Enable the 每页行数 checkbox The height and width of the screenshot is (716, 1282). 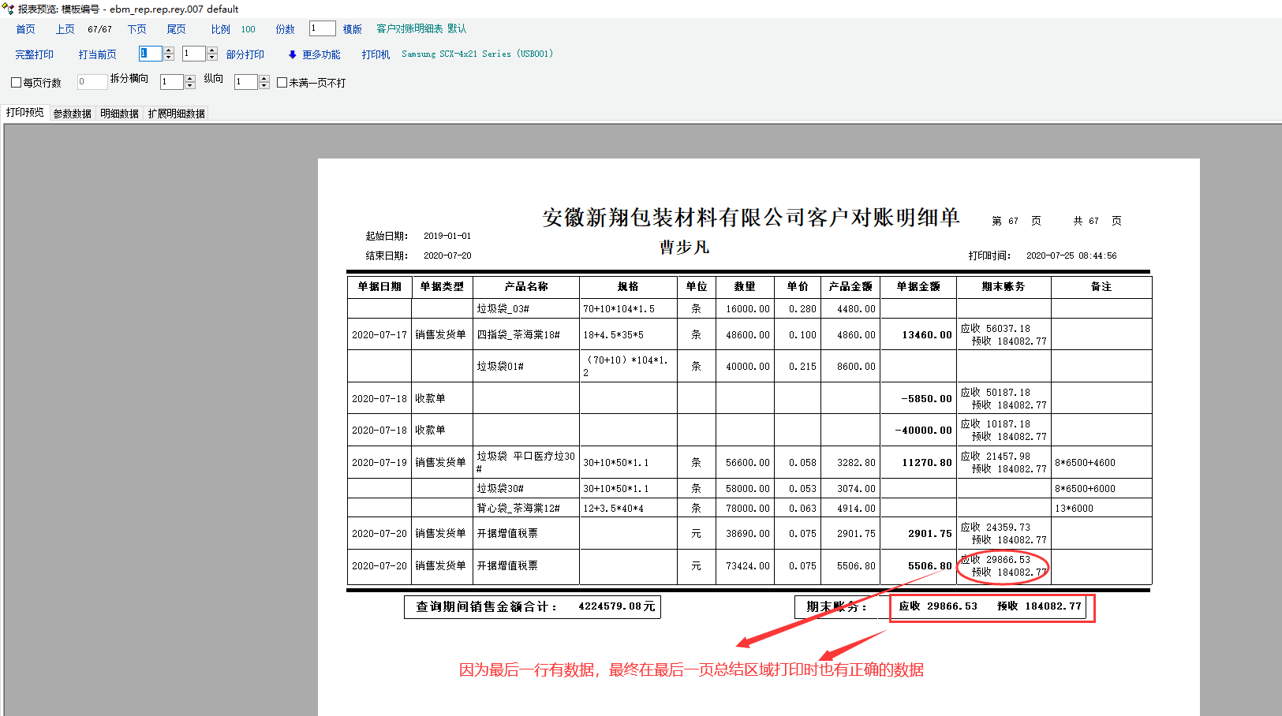[x=16, y=82]
